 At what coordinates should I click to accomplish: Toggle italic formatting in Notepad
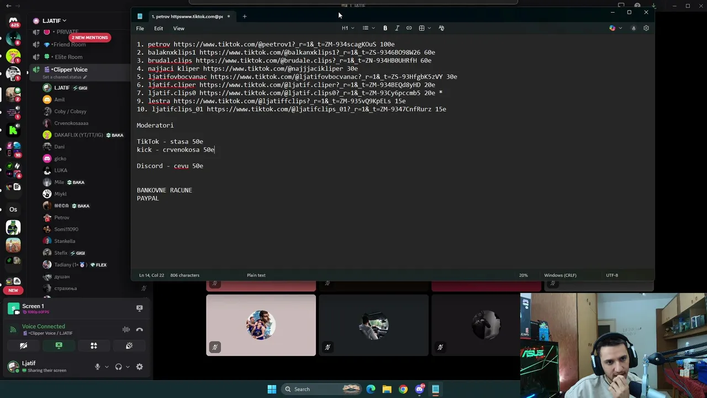[397, 28]
